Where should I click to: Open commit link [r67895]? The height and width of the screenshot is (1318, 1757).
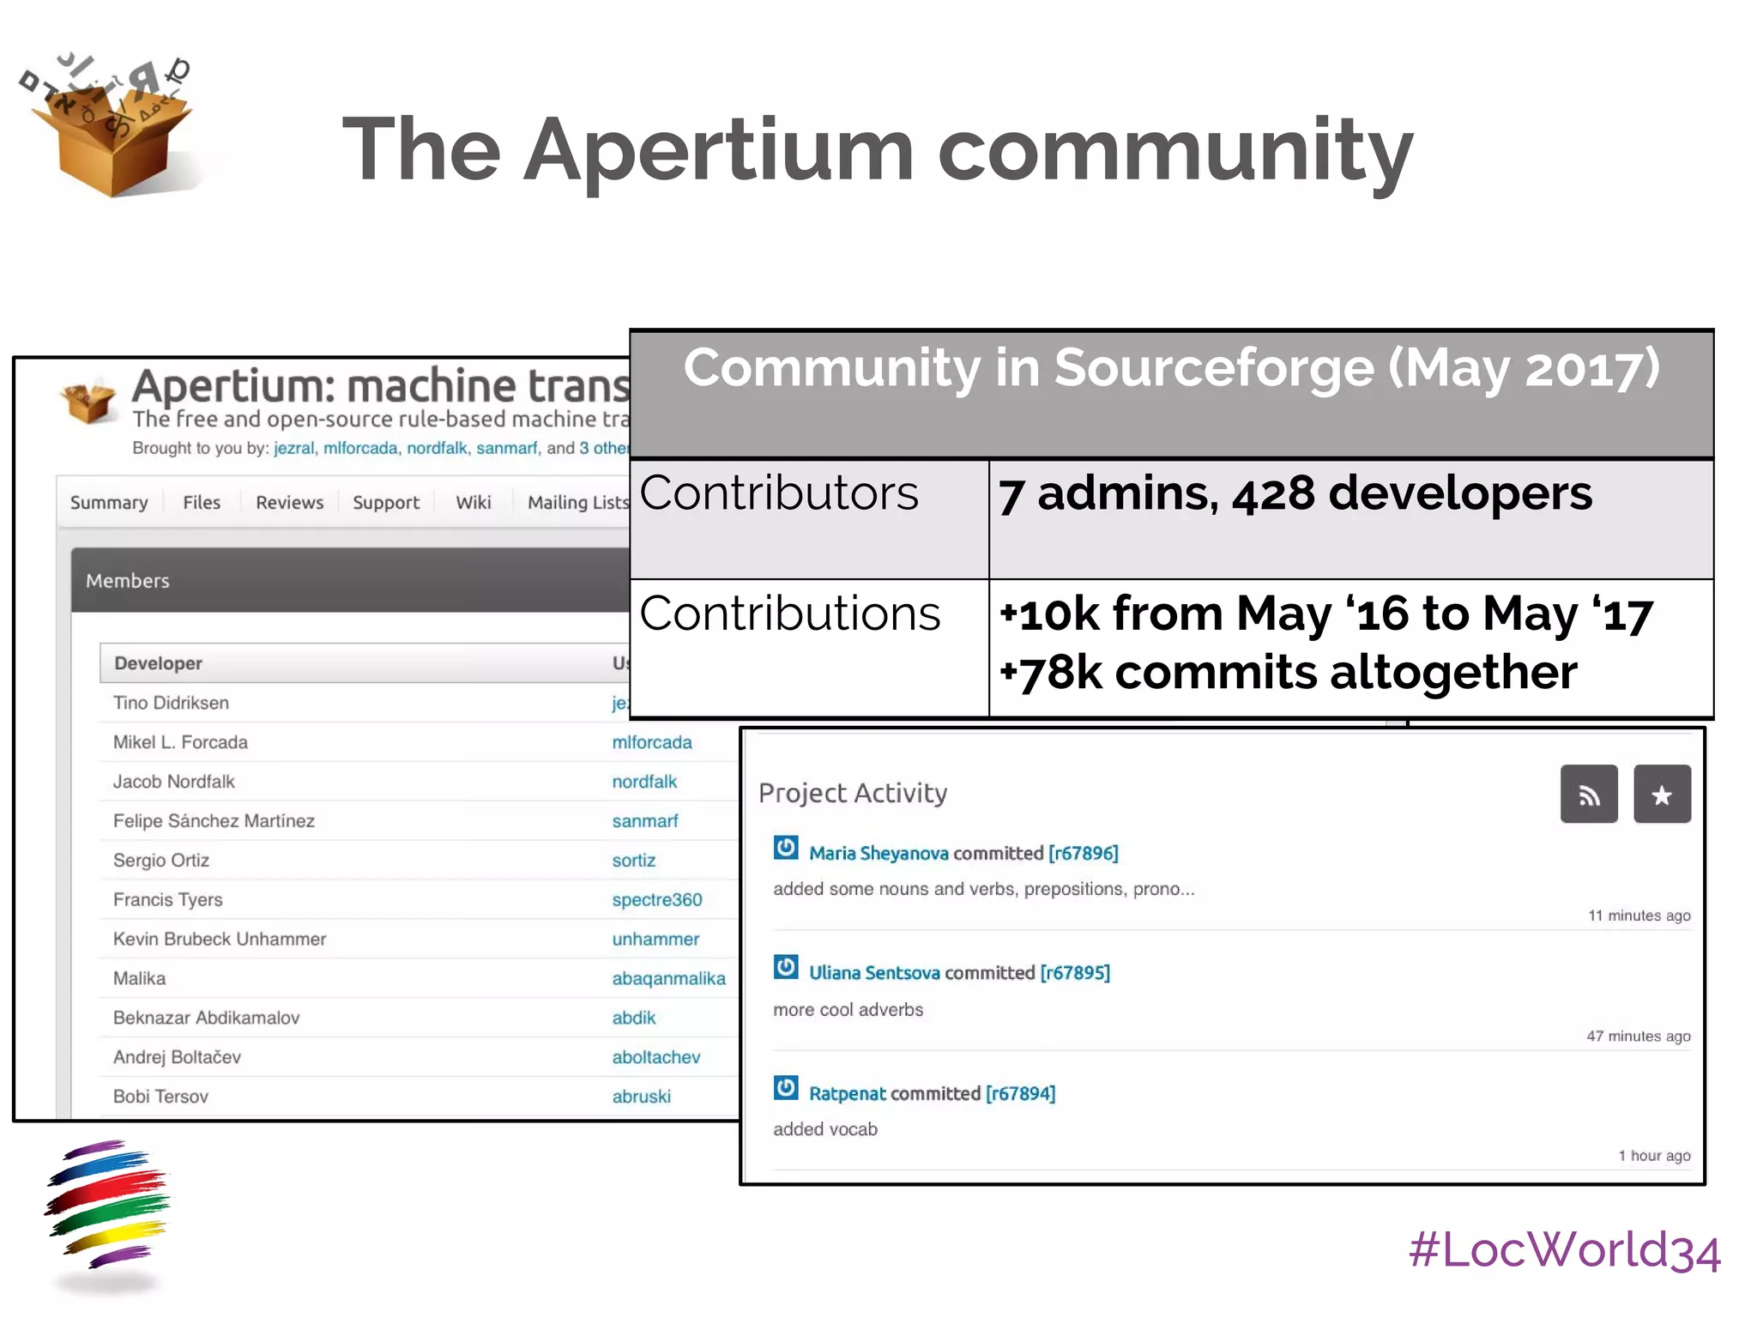[1075, 973]
